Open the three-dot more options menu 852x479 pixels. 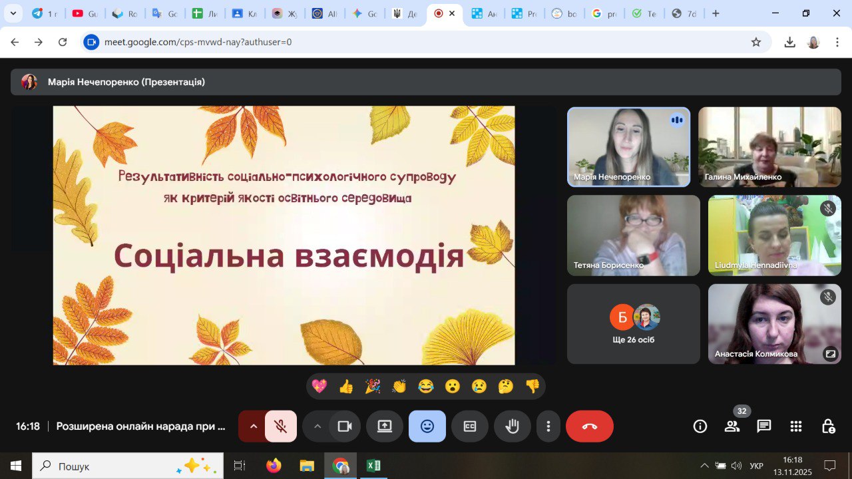coord(548,426)
